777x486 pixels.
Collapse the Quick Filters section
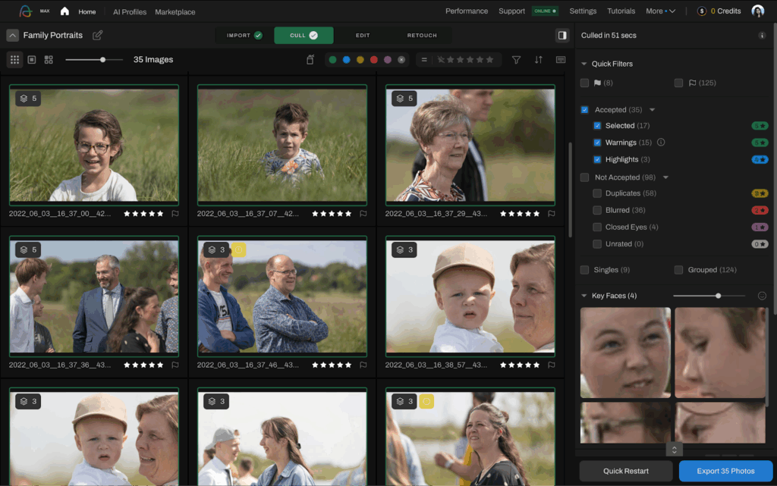pos(584,64)
